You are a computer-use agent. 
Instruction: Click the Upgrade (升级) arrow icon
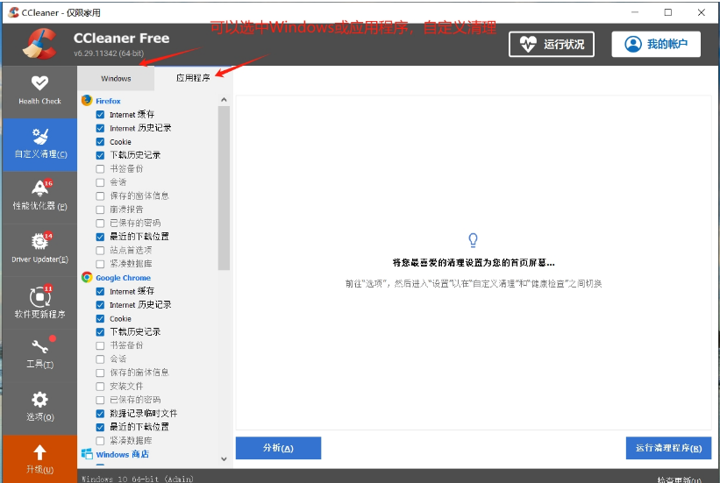(x=39, y=458)
